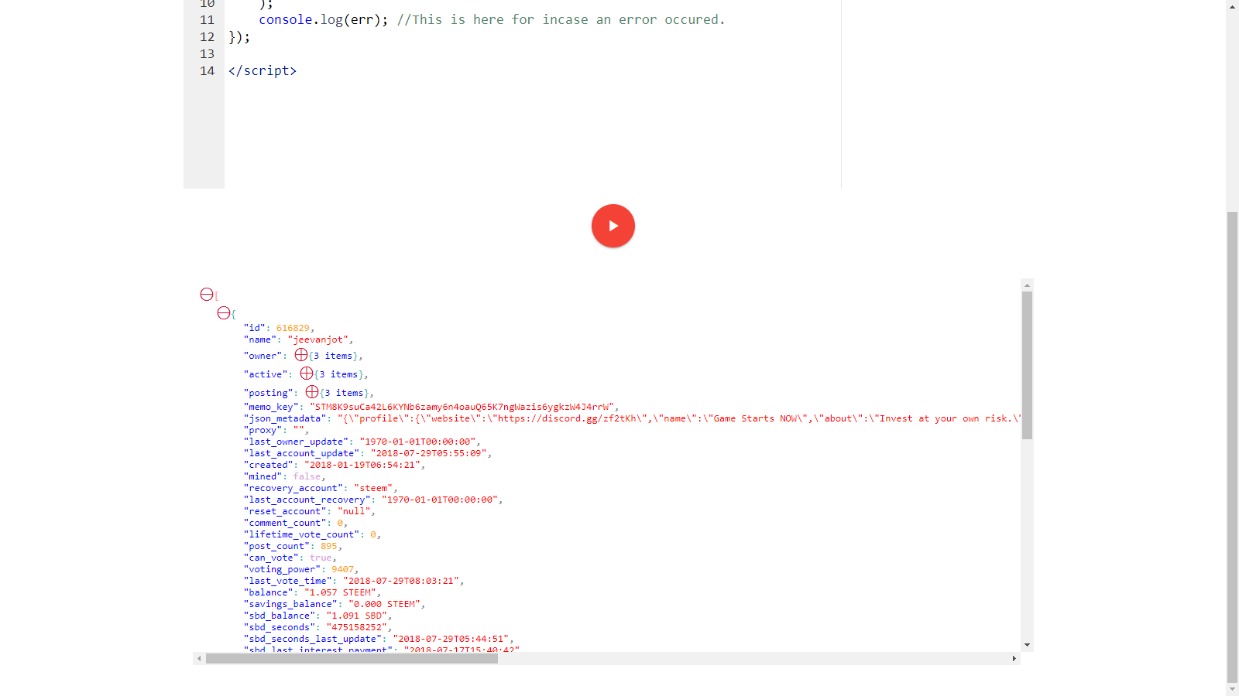This screenshot has height=696, width=1239.
Task: Expand the "active" 3 items node
Action: coord(307,374)
